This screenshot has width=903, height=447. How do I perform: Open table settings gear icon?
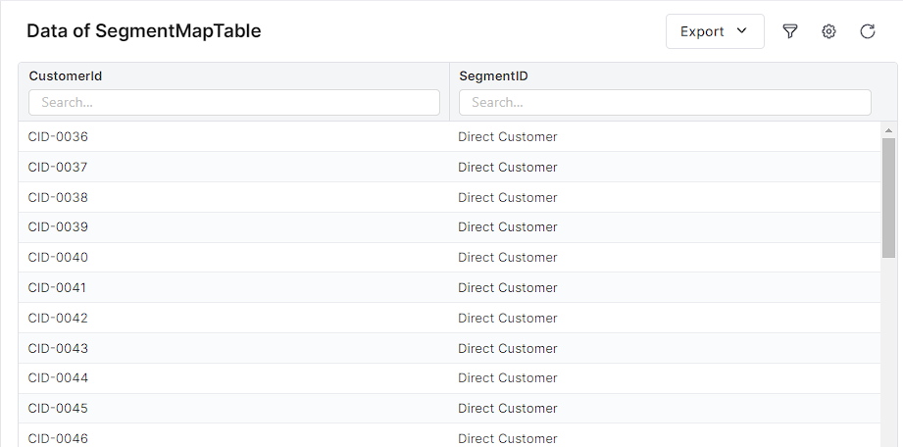point(828,31)
